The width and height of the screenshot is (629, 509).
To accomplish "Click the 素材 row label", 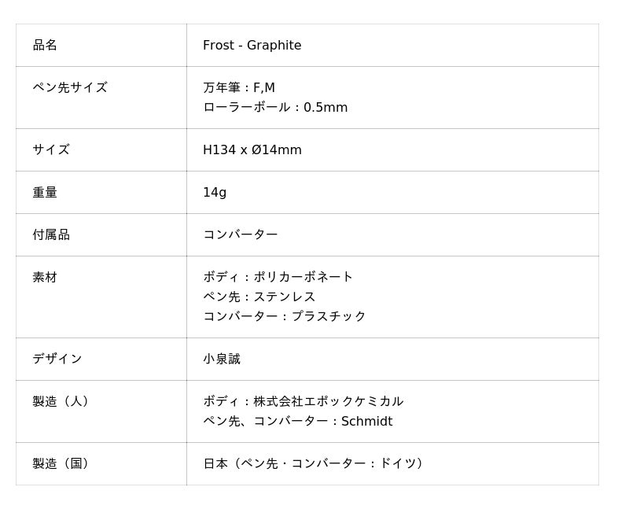I will 45,278.
